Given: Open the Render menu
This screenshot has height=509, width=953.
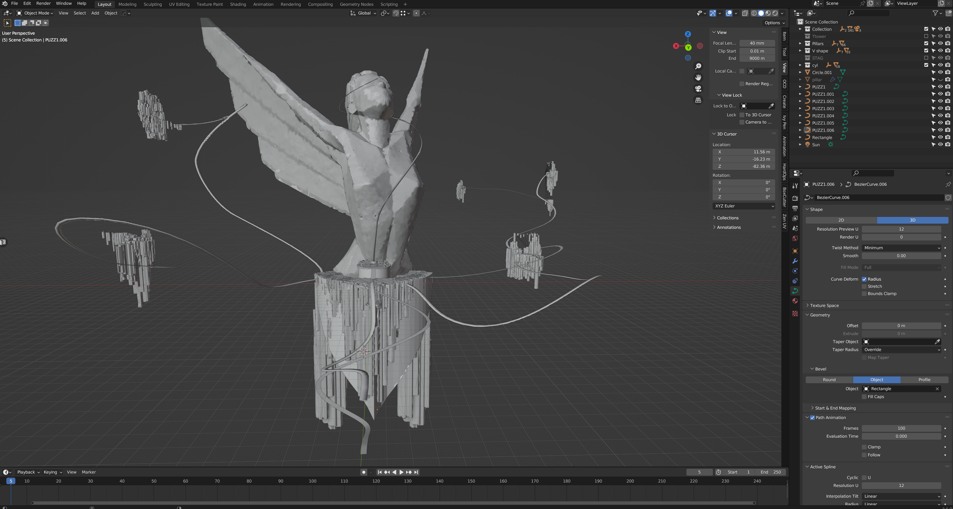Looking at the screenshot, I should coord(43,3).
